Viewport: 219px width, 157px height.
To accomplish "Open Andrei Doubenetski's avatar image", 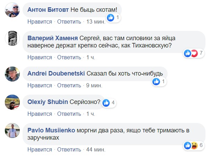I will 13,73.
